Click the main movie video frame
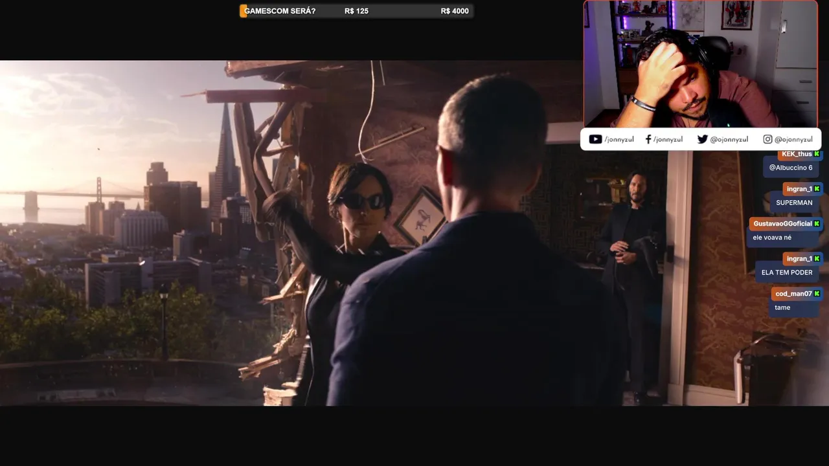829x466 pixels. point(414,233)
